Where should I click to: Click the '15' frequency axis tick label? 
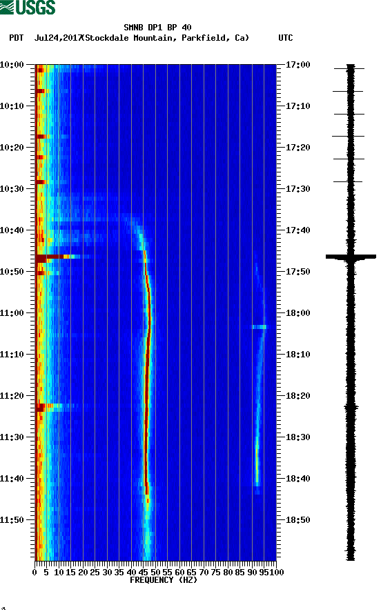point(71,573)
